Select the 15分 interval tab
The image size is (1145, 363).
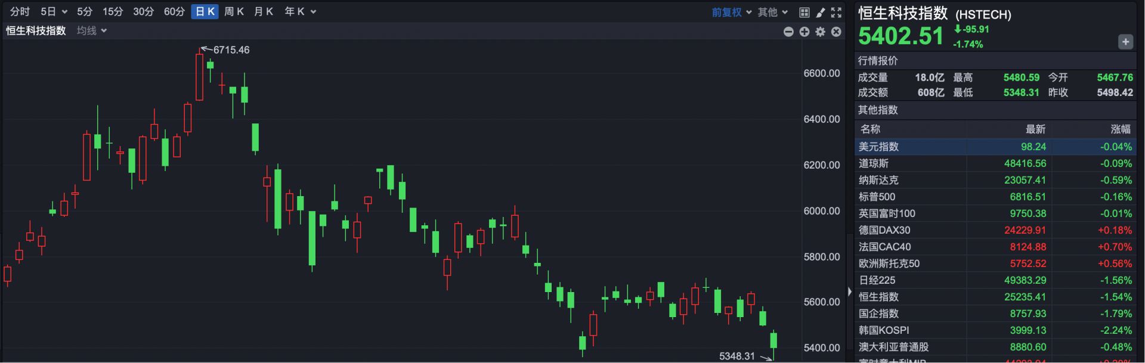coord(113,12)
